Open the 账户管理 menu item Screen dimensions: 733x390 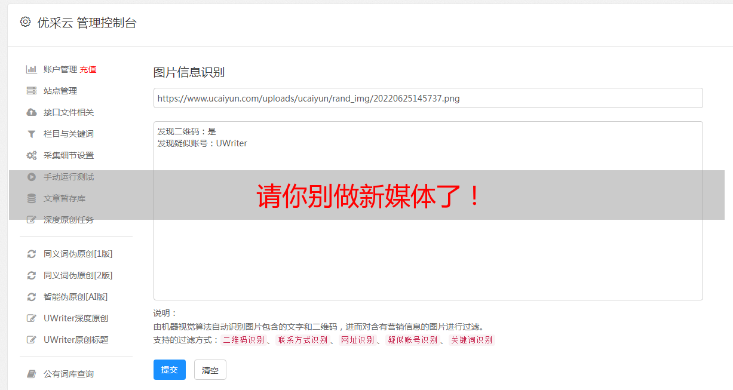[x=60, y=69]
